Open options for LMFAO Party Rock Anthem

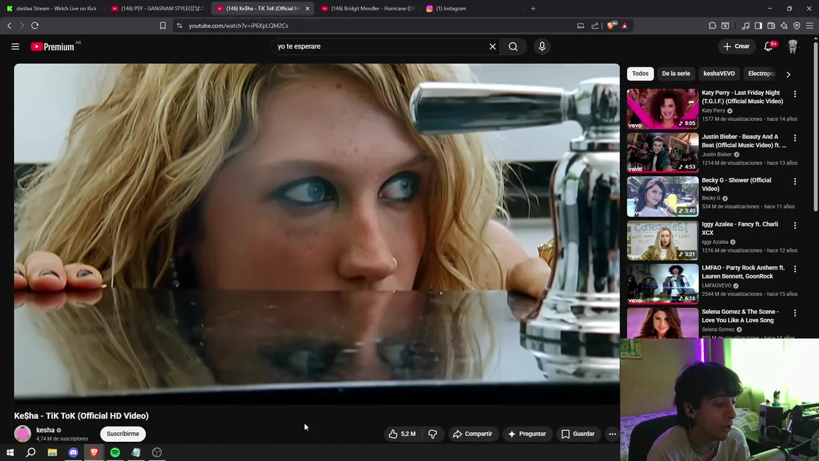[x=795, y=269]
